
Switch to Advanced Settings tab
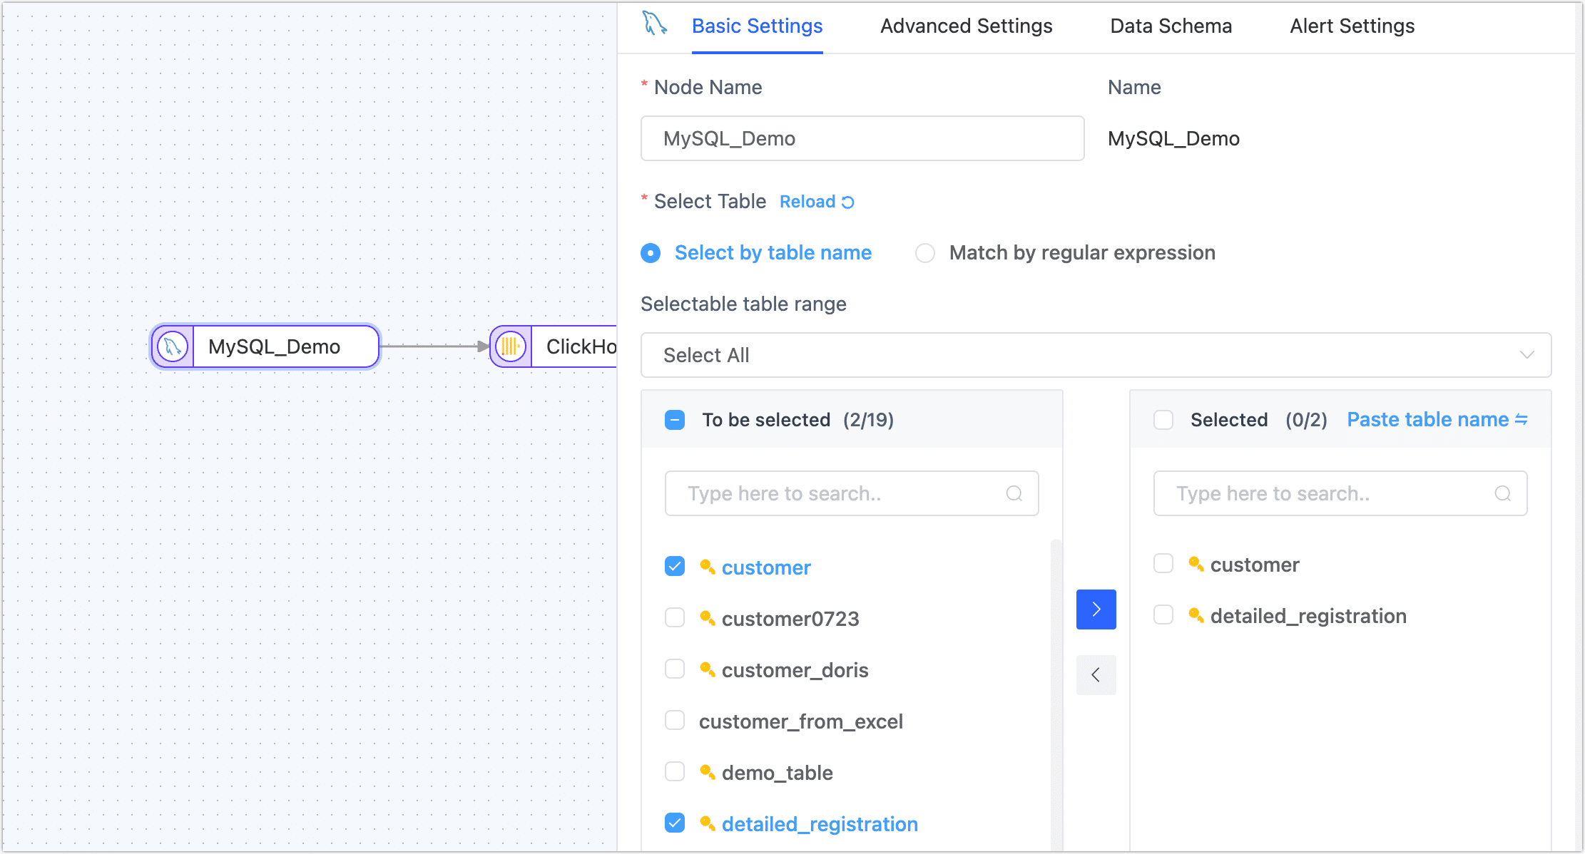coord(966,26)
